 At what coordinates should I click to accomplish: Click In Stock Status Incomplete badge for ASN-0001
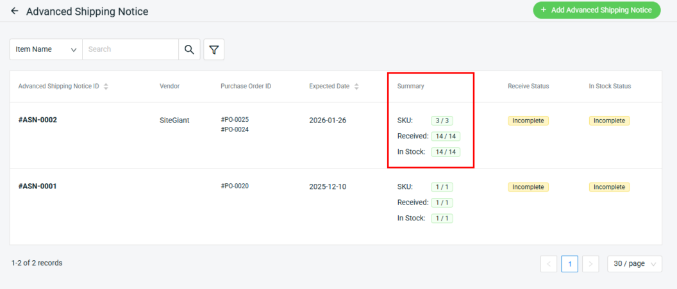(609, 187)
